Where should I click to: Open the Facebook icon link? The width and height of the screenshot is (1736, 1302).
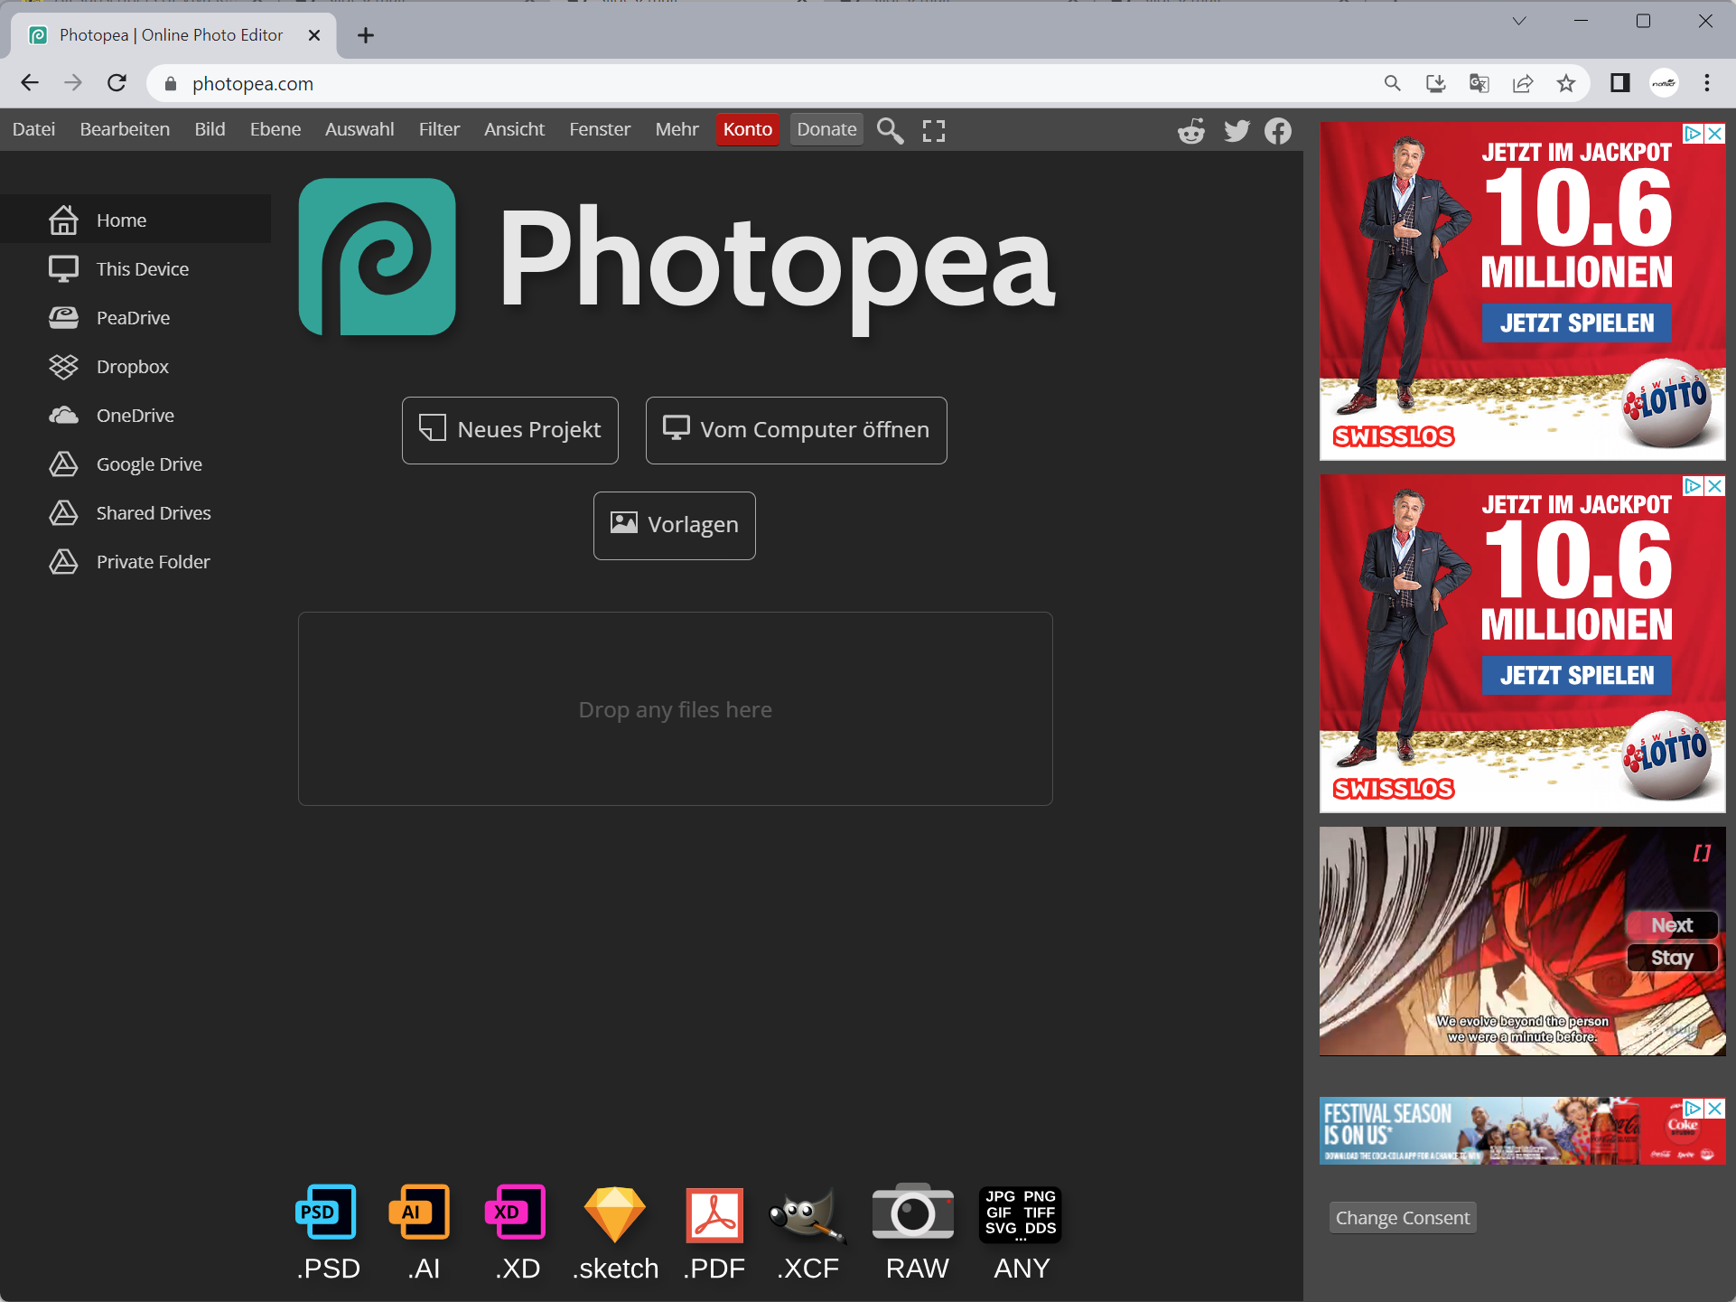click(x=1278, y=131)
